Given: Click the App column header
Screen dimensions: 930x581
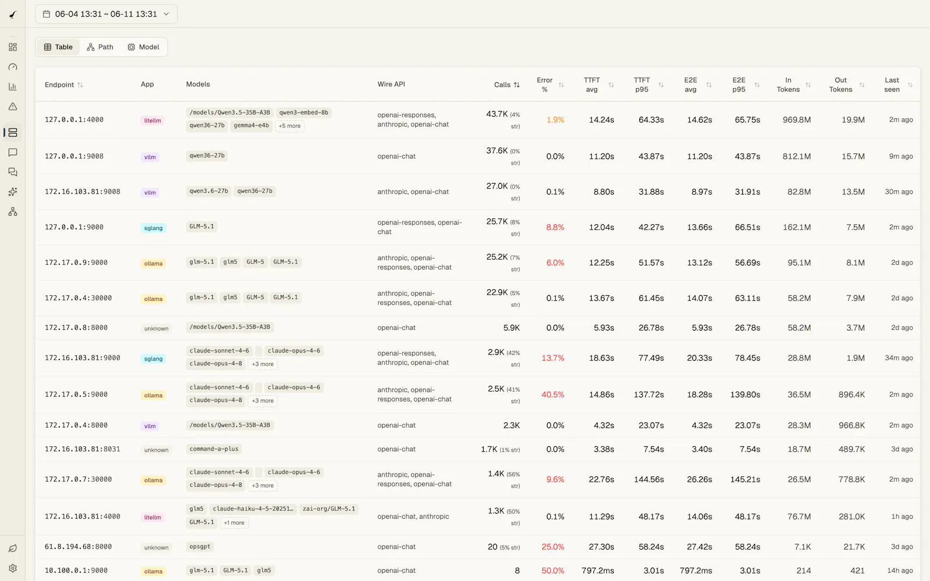Looking at the screenshot, I should pyautogui.click(x=147, y=84).
